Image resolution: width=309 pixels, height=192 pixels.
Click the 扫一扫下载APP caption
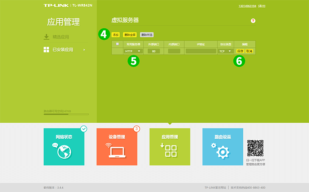256,160
